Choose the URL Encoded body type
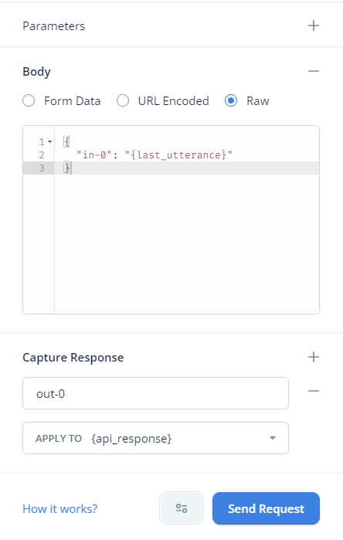Viewport: 343px width, 540px height. click(123, 101)
